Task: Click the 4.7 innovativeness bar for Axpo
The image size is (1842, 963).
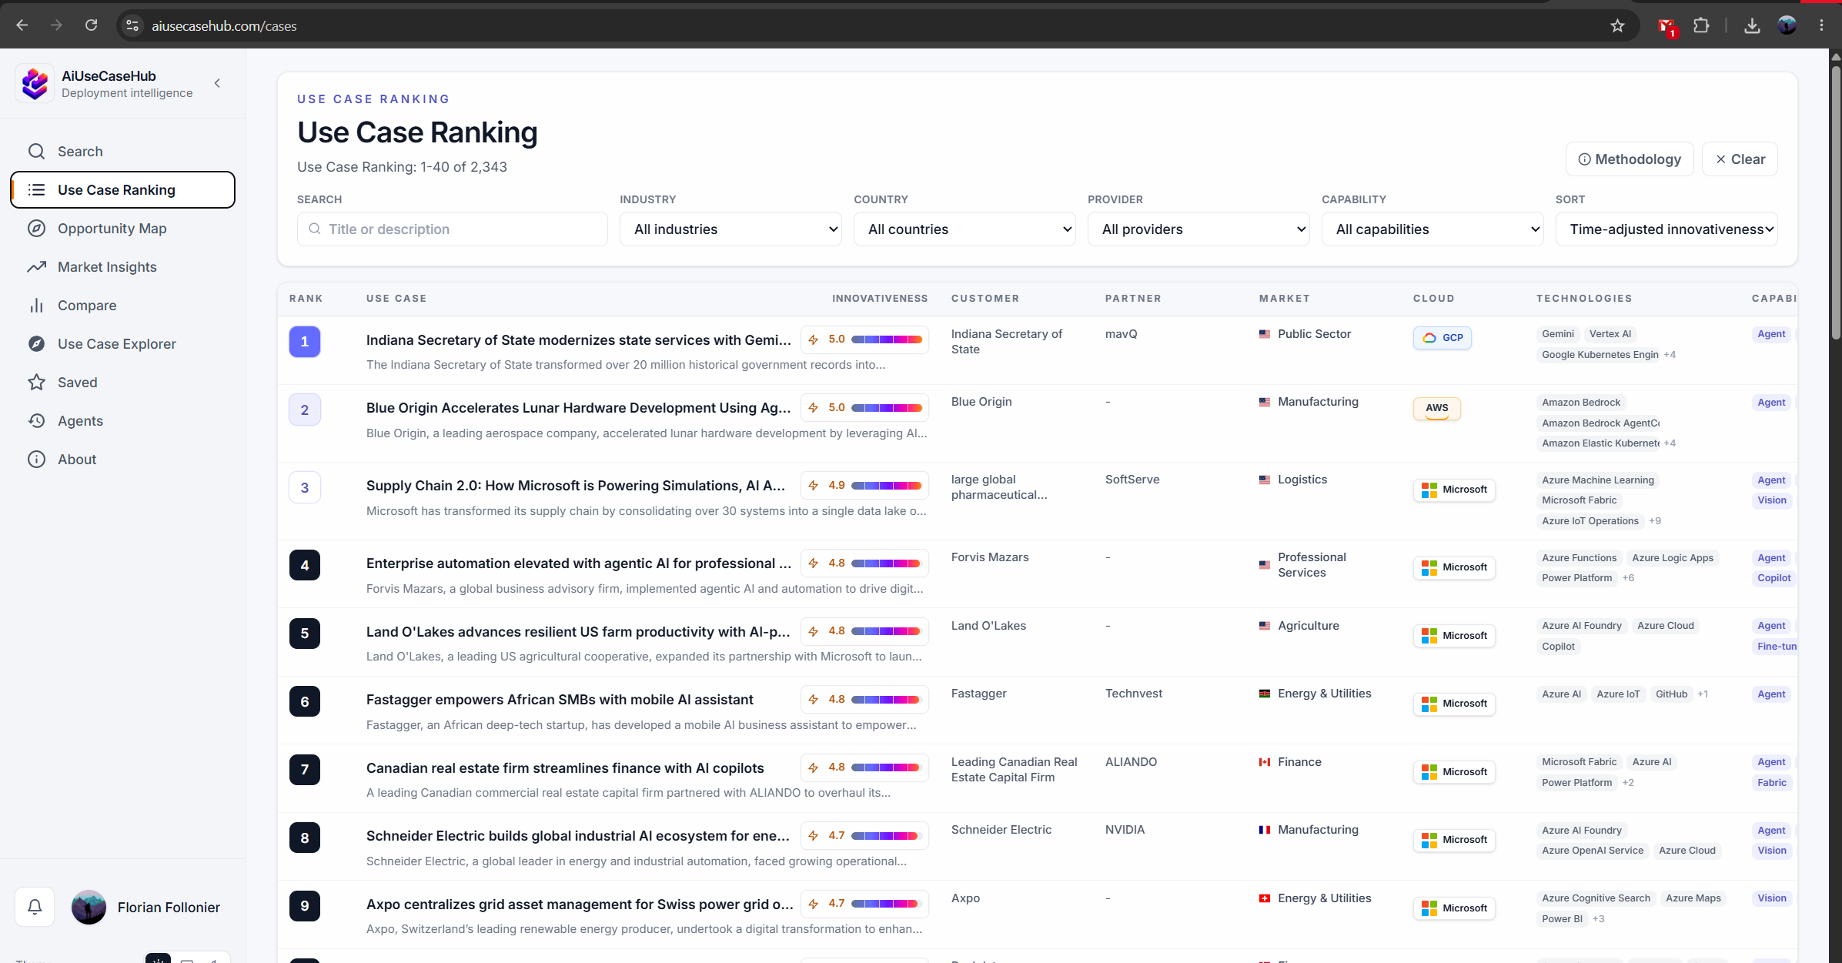Action: 887,904
